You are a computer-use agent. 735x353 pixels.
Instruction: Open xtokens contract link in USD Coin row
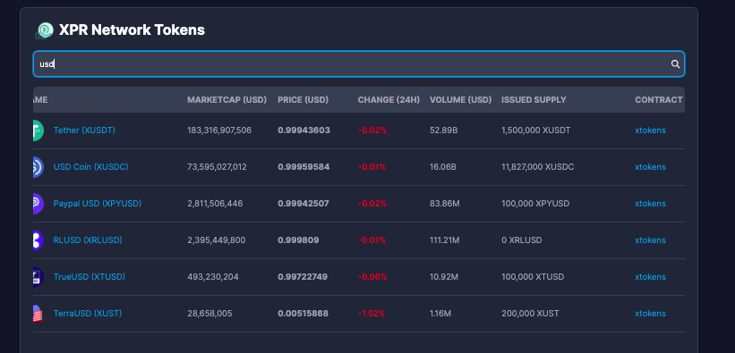click(650, 166)
